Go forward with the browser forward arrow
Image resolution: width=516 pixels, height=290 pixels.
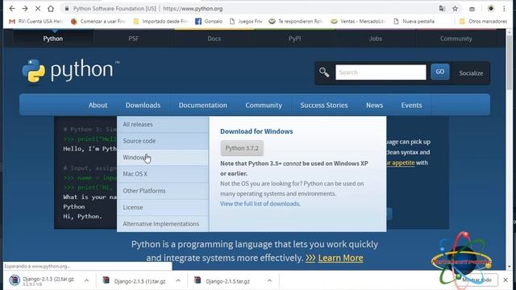coord(25,9)
